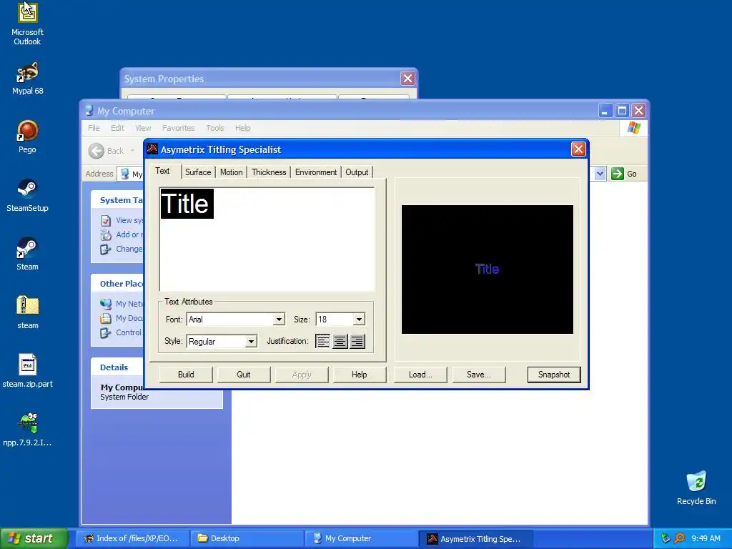Open Tools menu in My Computer
This screenshot has height=549, width=732.
(214, 128)
